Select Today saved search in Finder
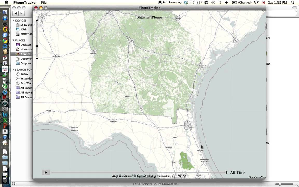The width and height of the screenshot is (299, 187). tap(22, 74)
